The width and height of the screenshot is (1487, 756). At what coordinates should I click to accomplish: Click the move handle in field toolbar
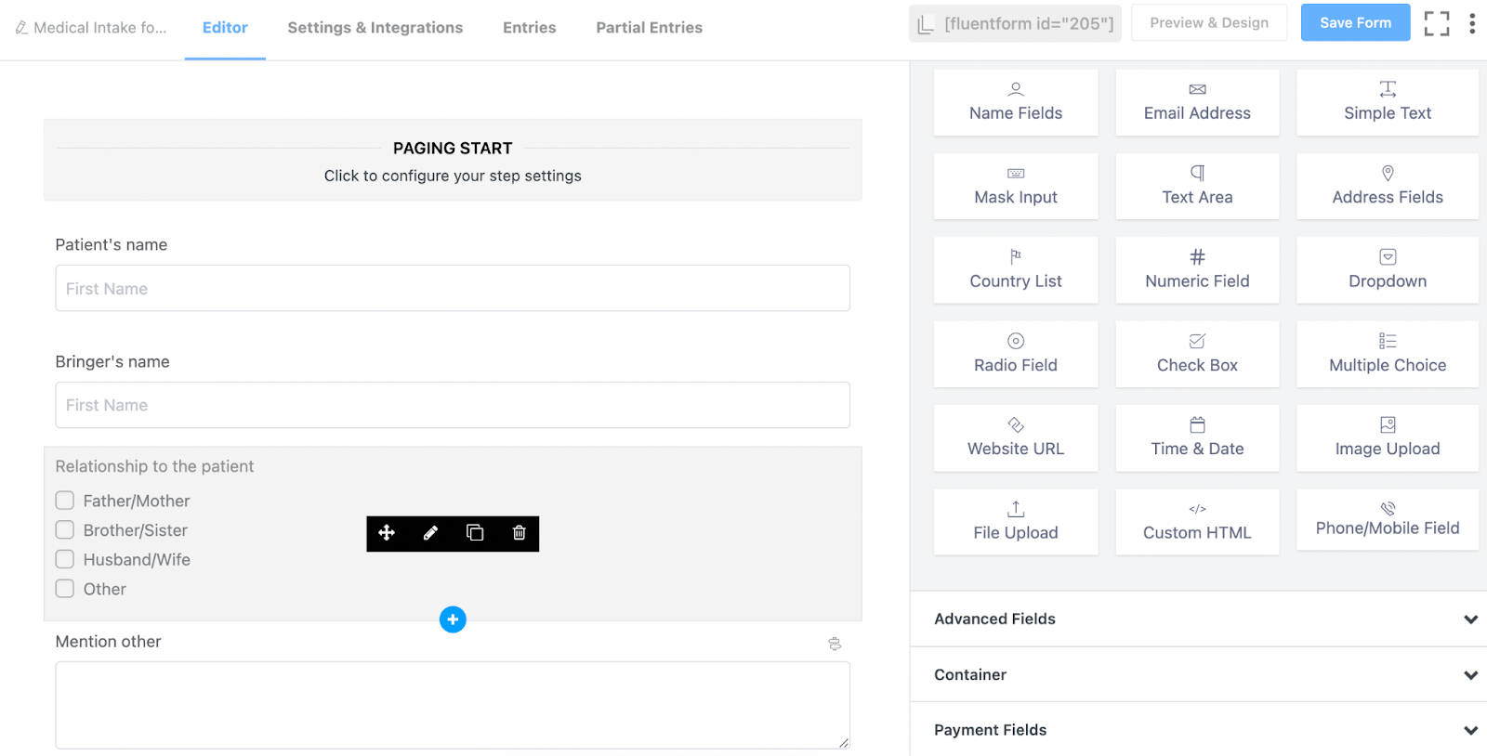click(x=387, y=532)
